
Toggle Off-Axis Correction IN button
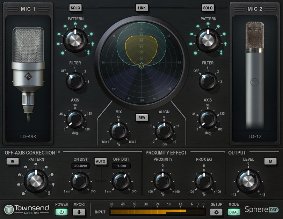click(13, 161)
